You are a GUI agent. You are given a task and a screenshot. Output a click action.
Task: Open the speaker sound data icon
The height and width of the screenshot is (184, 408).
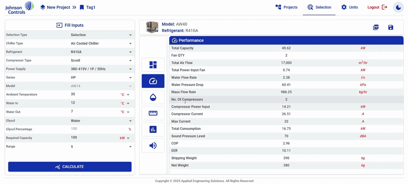point(153,146)
